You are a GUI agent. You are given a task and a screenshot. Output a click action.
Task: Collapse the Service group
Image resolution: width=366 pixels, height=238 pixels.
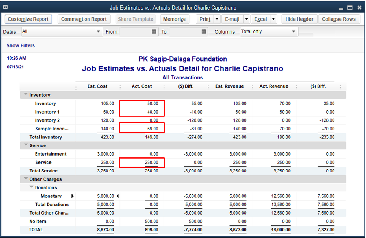click(x=26, y=145)
